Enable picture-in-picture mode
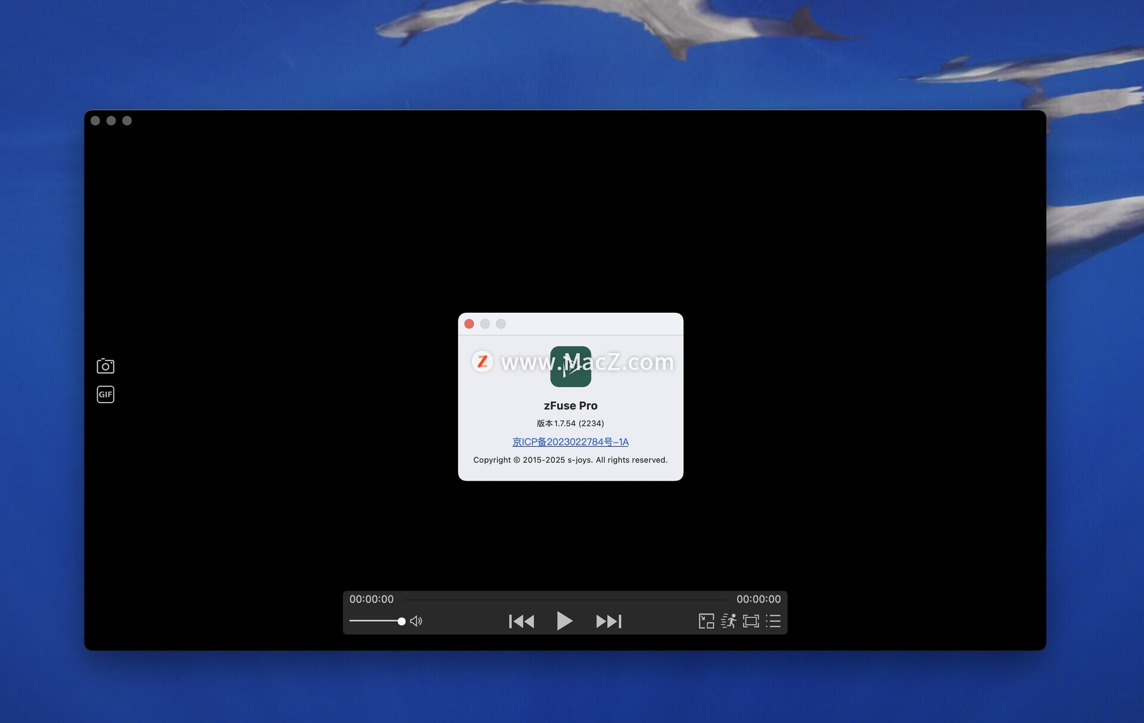Image resolution: width=1144 pixels, height=723 pixels. coord(706,621)
